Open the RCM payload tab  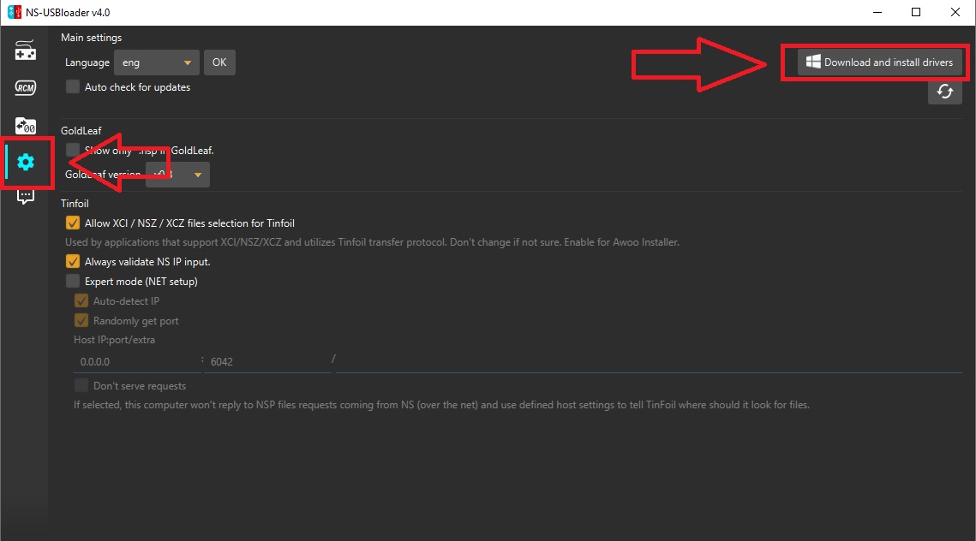coord(25,87)
